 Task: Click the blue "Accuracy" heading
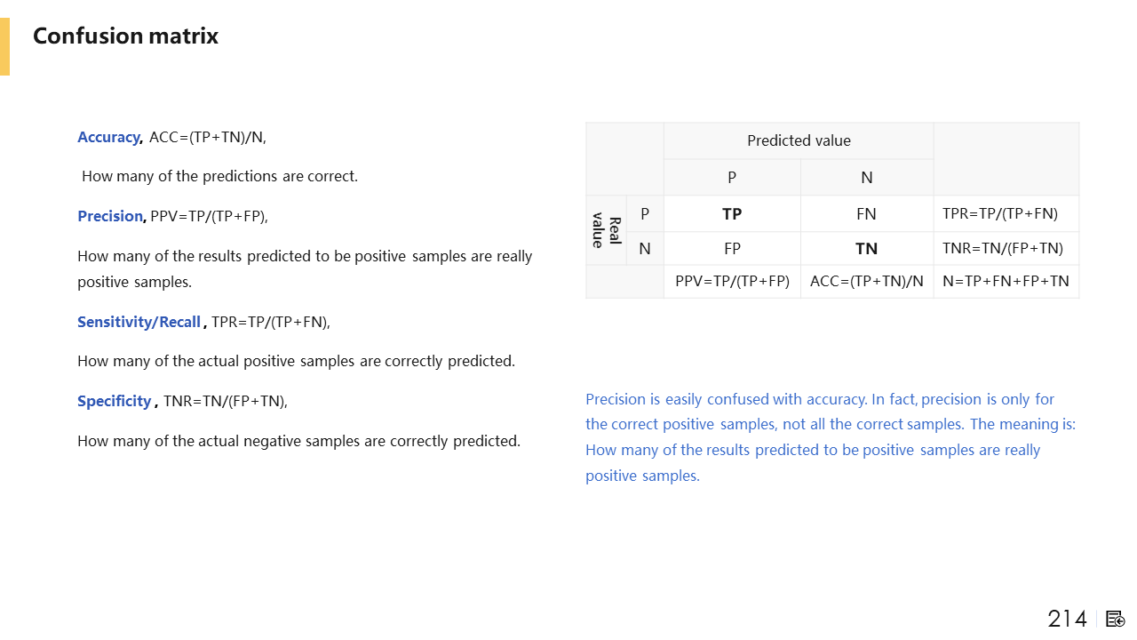point(108,137)
